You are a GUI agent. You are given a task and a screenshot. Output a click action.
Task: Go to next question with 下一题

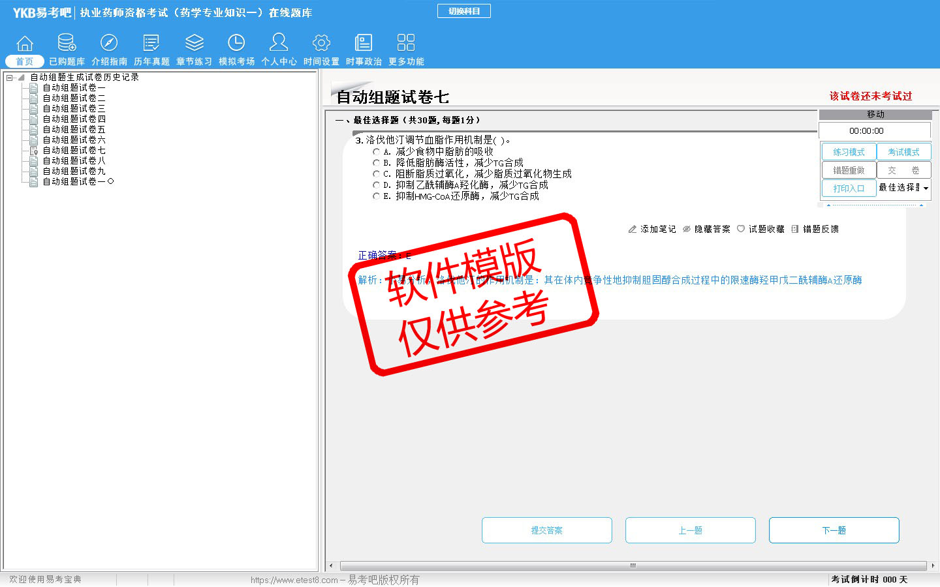[x=834, y=530]
